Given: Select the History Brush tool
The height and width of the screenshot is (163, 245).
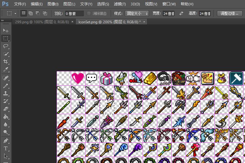Looking at the screenshot, I should click(x=6, y=101).
